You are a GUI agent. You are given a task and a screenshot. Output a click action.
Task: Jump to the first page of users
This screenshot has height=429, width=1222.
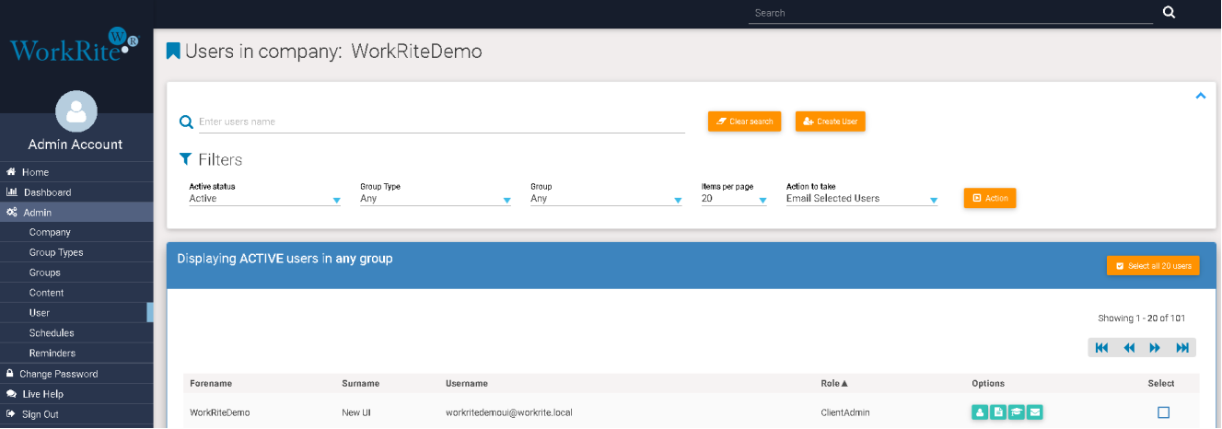coord(1101,348)
